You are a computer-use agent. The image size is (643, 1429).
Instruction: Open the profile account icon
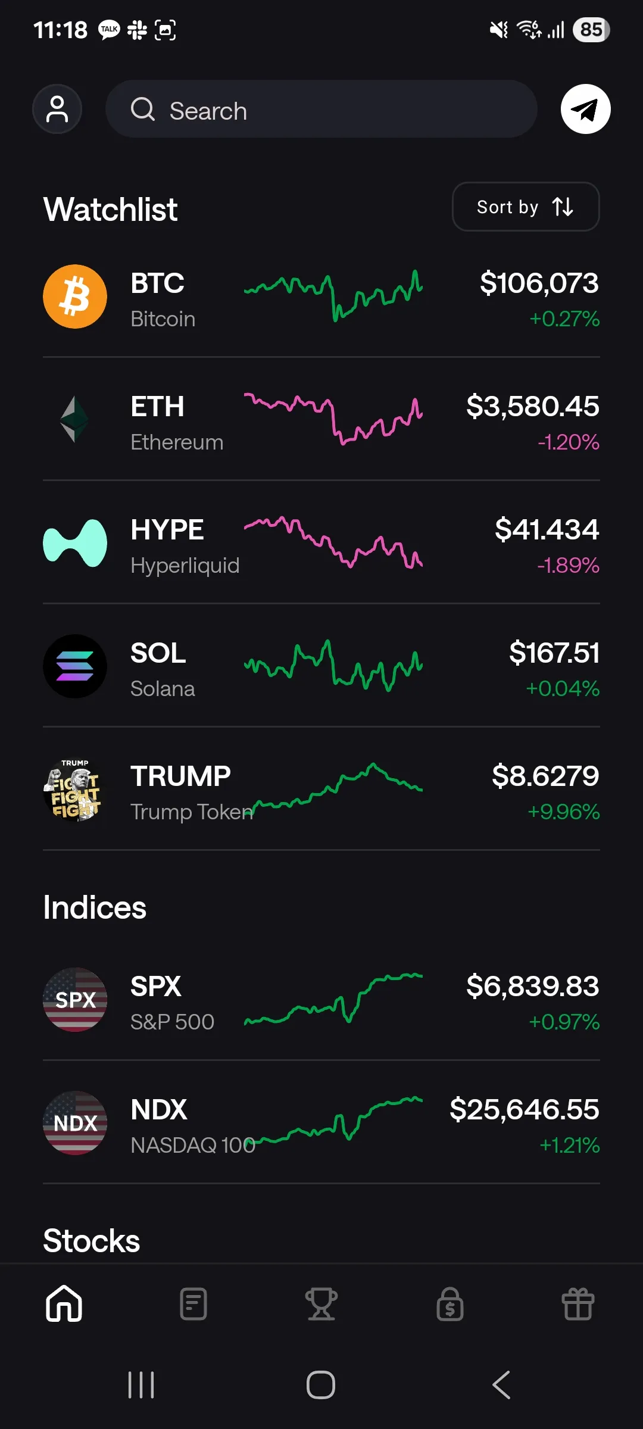[x=57, y=109]
